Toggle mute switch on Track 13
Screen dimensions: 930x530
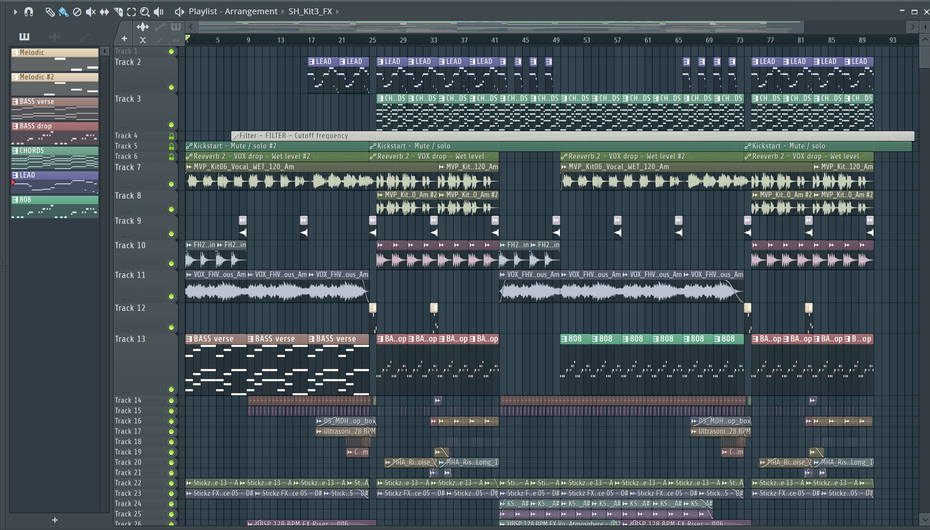click(171, 390)
